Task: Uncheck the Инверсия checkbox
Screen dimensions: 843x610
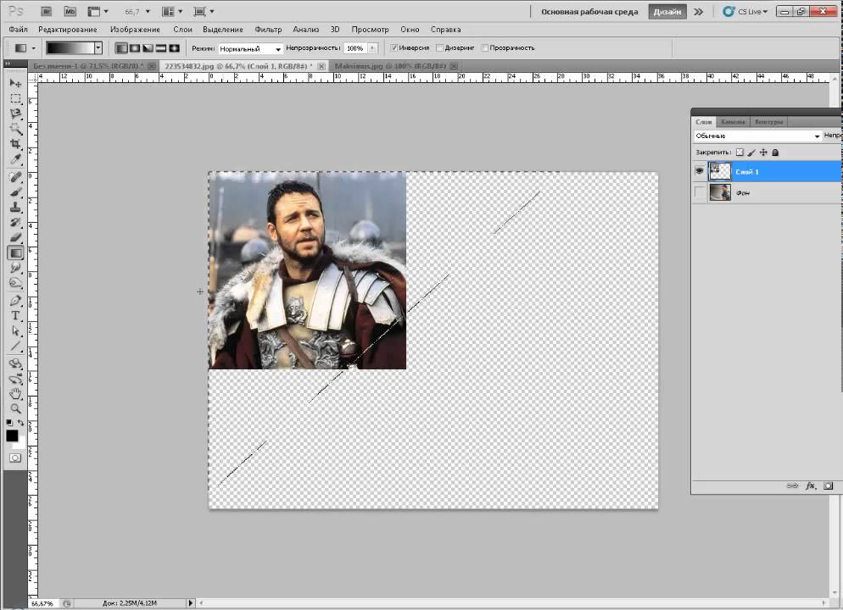Action: (x=394, y=47)
